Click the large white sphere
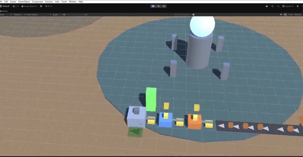The image size is (303, 157). 202,26
